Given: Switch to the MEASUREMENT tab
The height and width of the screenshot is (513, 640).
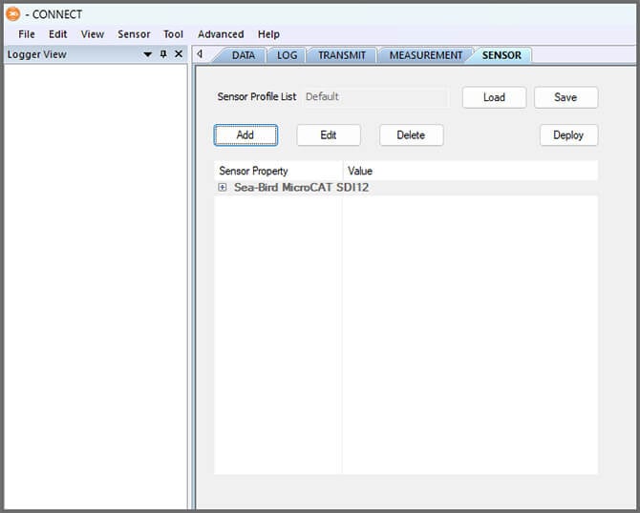Looking at the screenshot, I should click(426, 55).
